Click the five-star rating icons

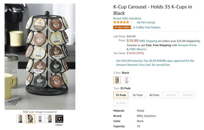pos(121,22)
